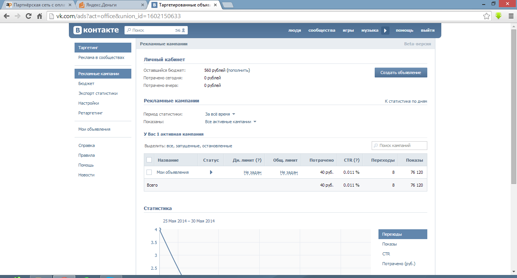This screenshot has height=278, width=517.
Task: Select остановленные campaigns link
Action: (x=217, y=146)
